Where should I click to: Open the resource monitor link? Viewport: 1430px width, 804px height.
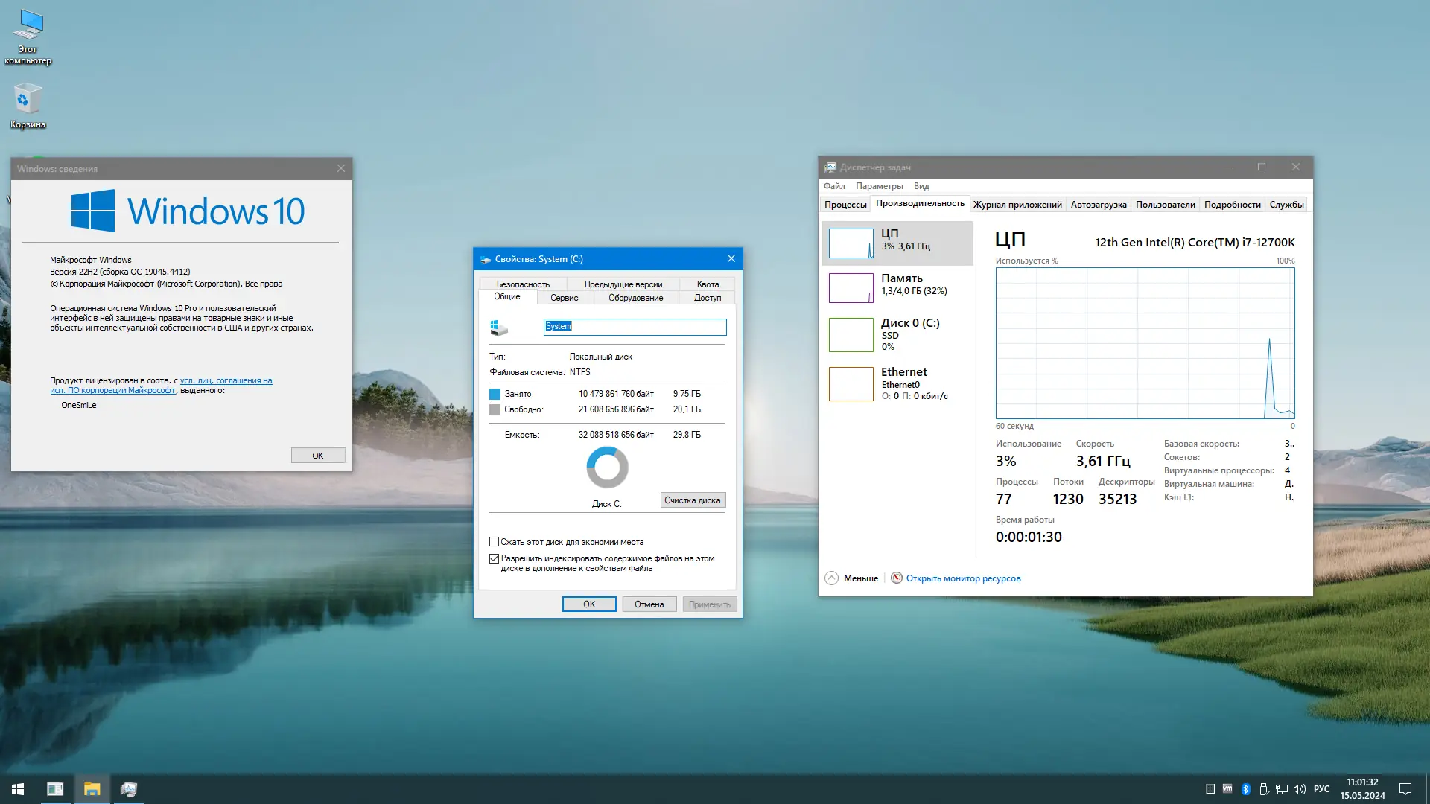962,578
